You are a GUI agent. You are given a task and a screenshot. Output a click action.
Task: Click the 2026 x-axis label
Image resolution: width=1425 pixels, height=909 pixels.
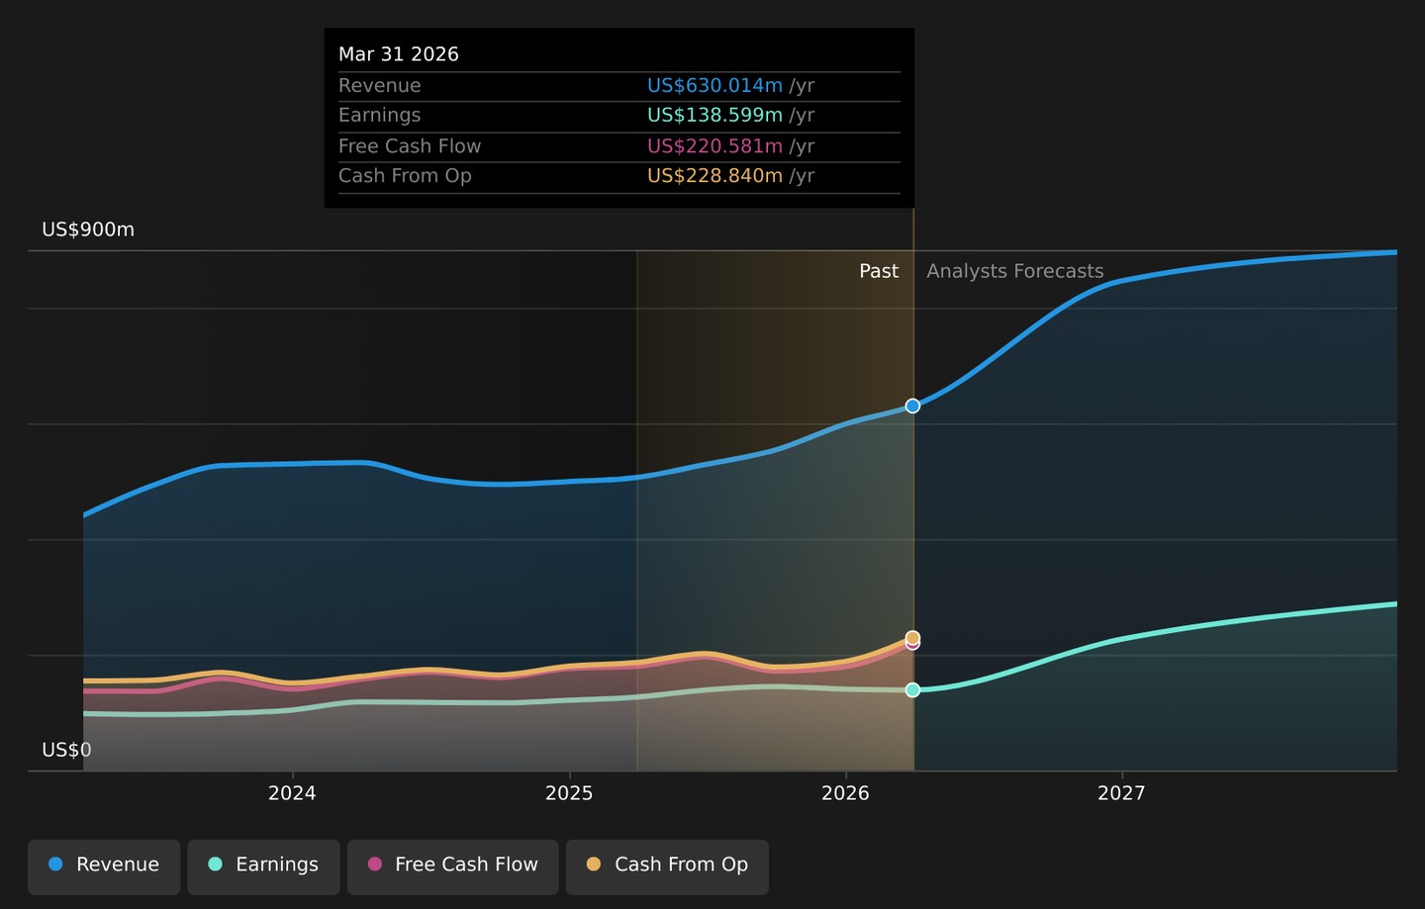(x=845, y=793)
